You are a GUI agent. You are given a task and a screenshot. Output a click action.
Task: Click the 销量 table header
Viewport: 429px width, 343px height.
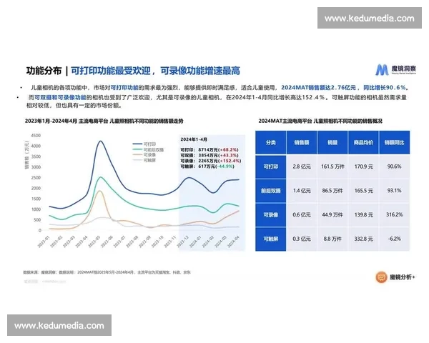point(332,142)
